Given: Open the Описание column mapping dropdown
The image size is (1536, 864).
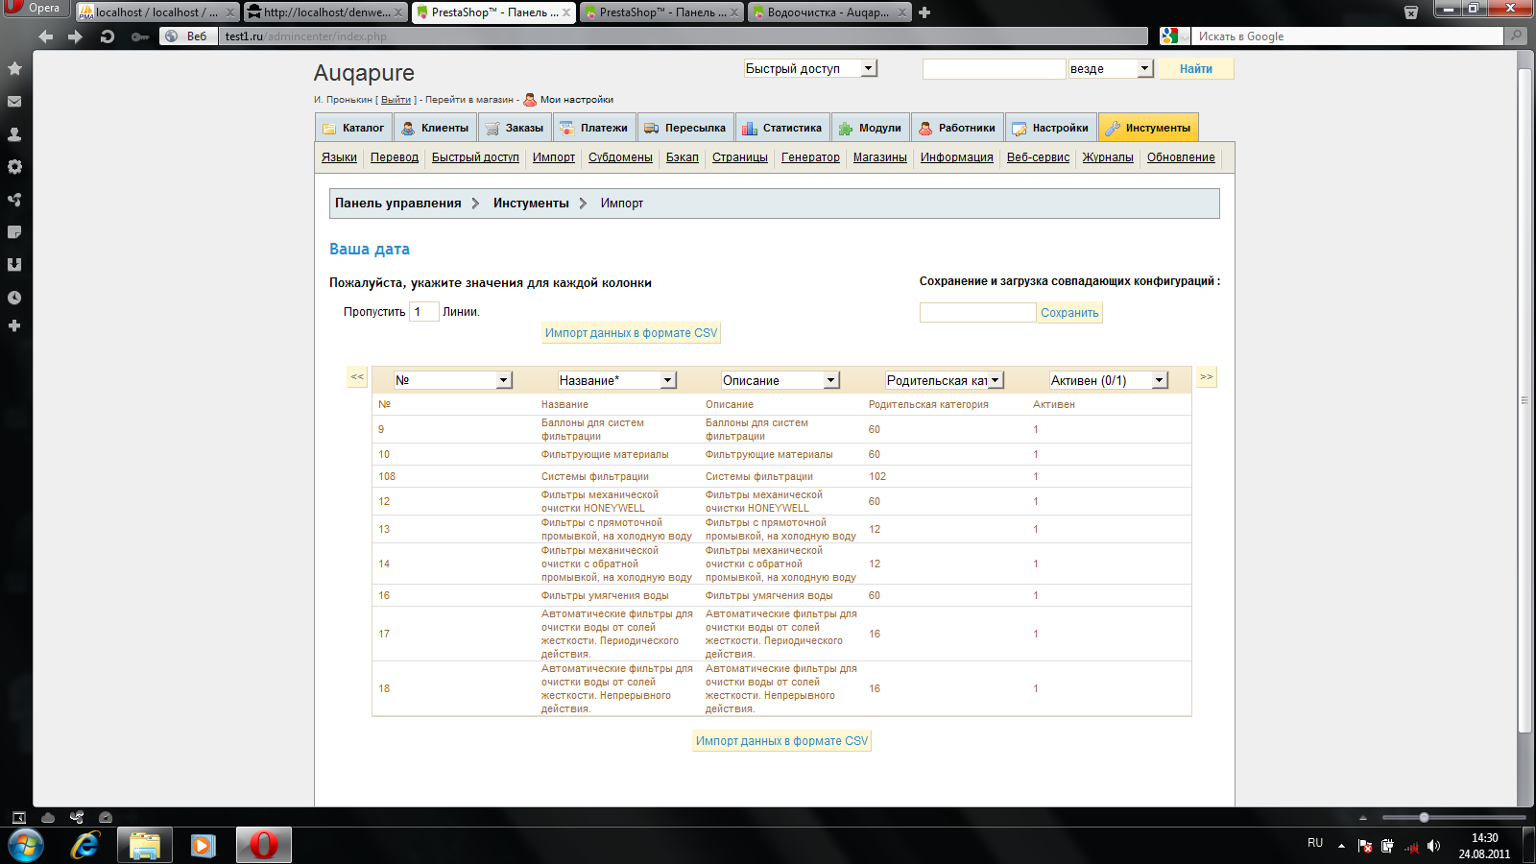Looking at the screenshot, I should coord(780,381).
